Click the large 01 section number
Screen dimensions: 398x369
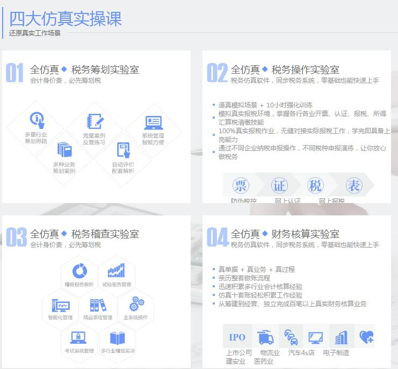[x=15, y=73]
